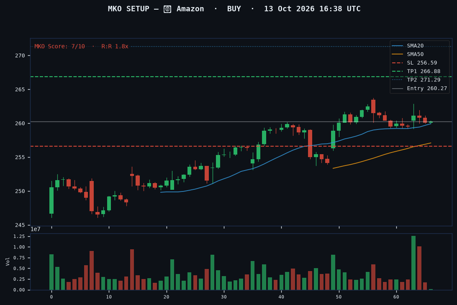Select the 'MKO Score: 7/10' annotation
Viewport: 457px width, 305px height.
pos(59,47)
